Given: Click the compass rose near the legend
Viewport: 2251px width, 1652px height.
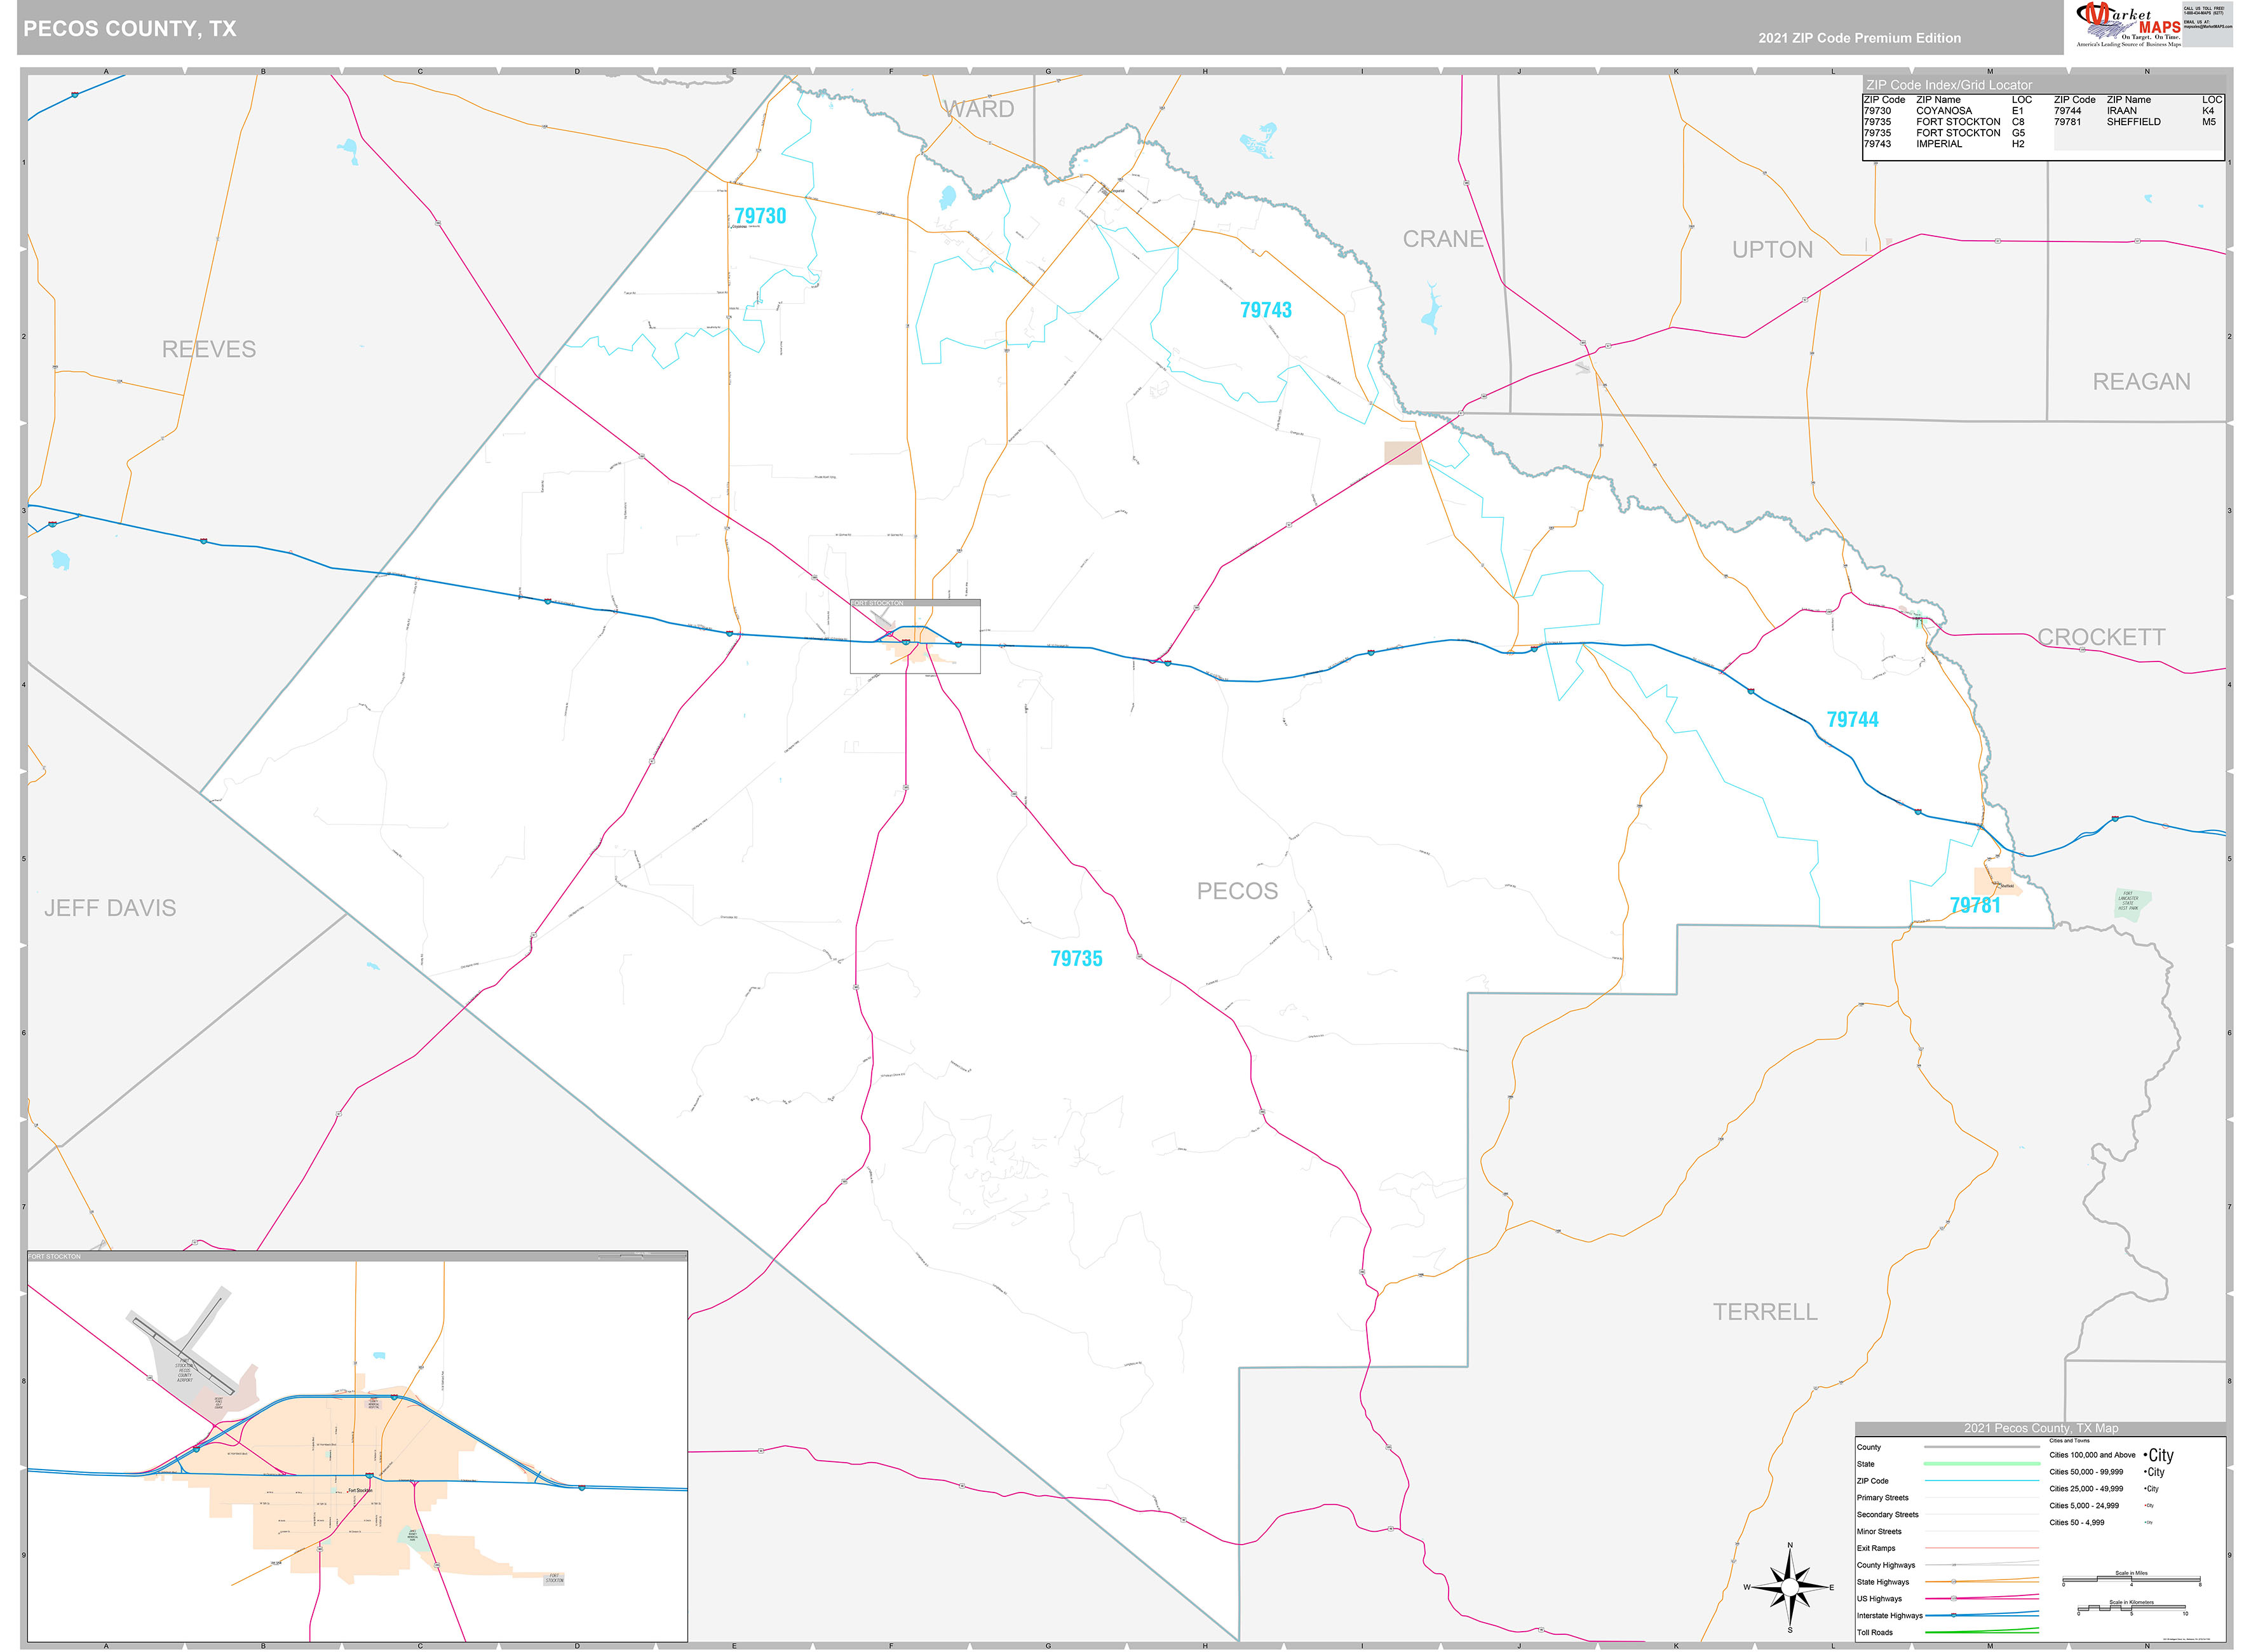Looking at the screenshot, I should pos(1790,1587).
